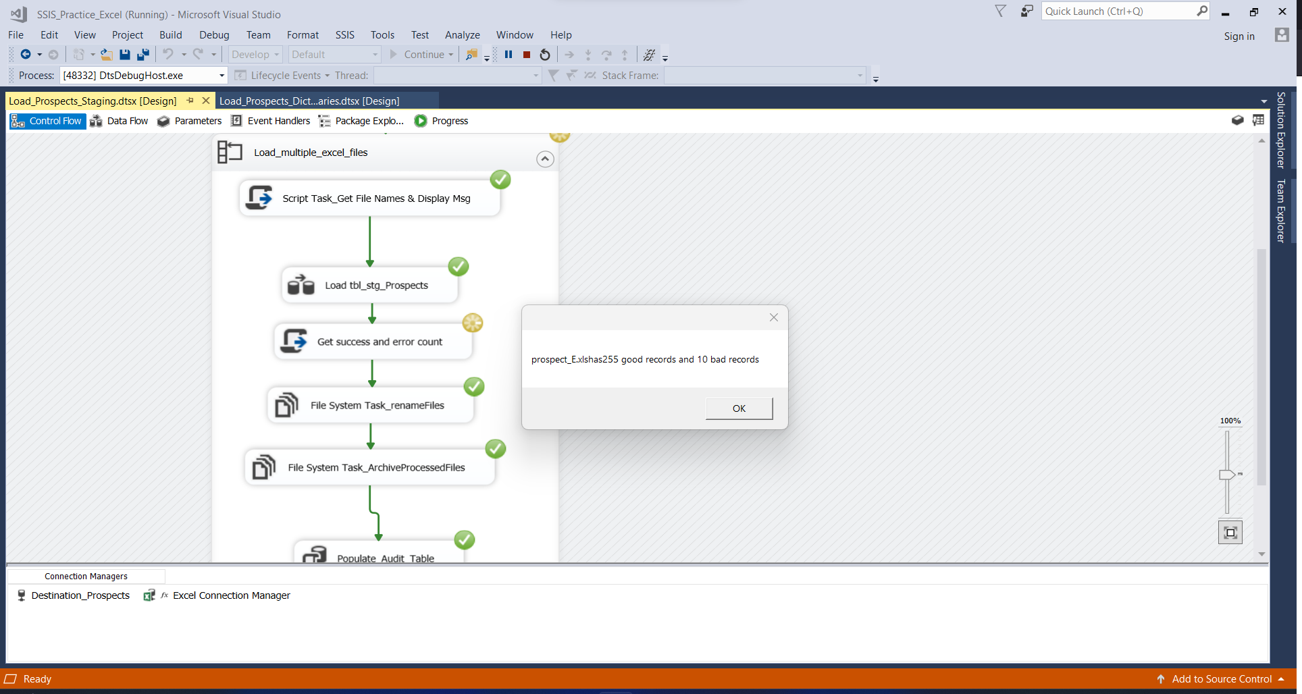Select the Script Task_Get File Names task icon
This screenshot has height=694, width=1302.
coord(259,198)
